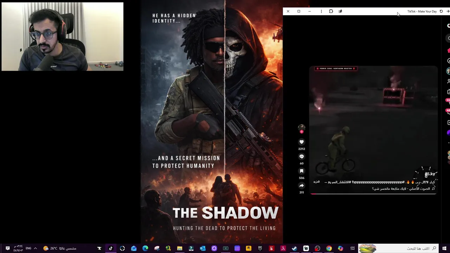Click the like count 2212
This screenshot has width=450, height=253.
[x=301, y=149]
